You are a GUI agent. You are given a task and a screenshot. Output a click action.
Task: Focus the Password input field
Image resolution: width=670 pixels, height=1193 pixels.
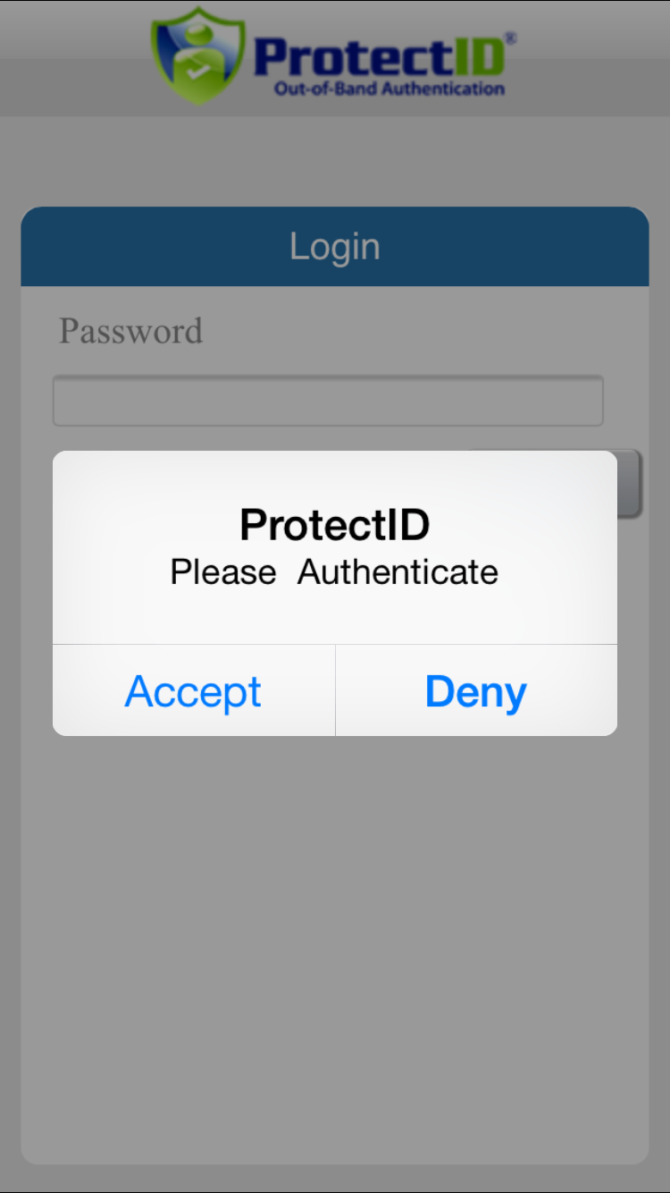(328, 401)
